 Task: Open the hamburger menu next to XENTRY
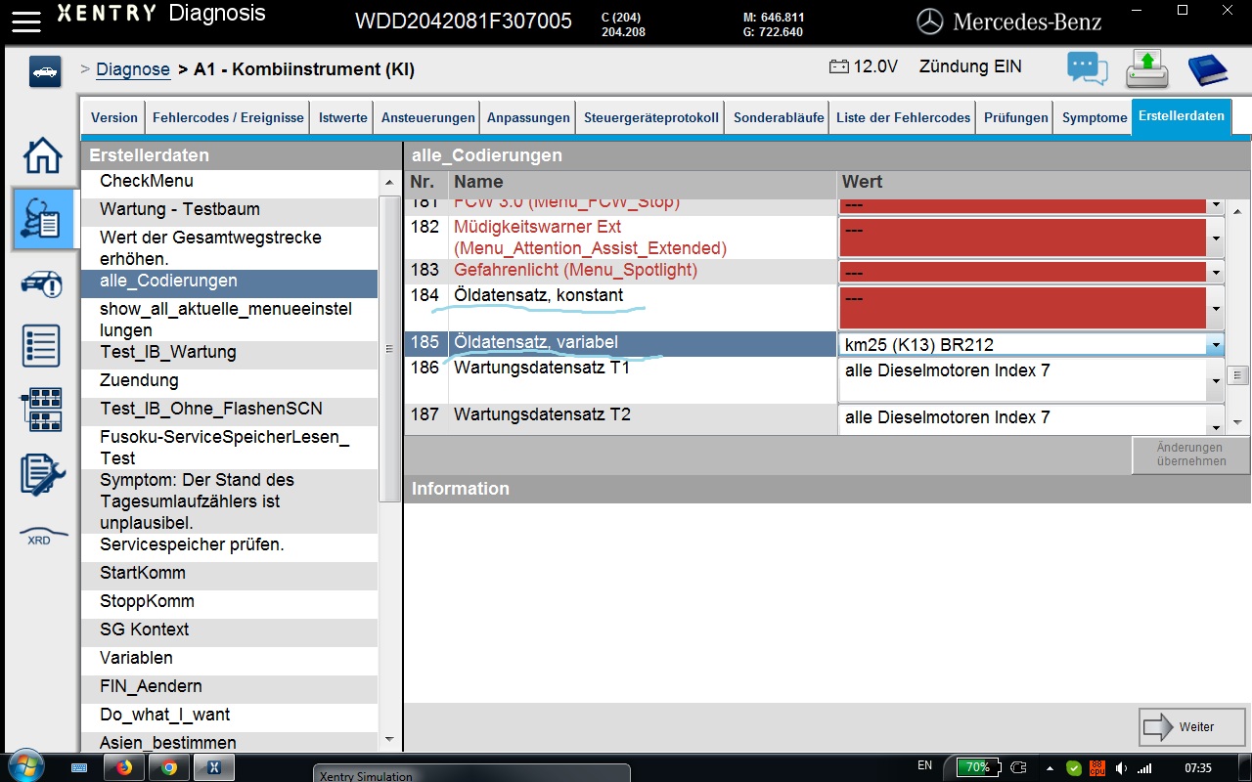pyautogui.click(x=26, y=21)
